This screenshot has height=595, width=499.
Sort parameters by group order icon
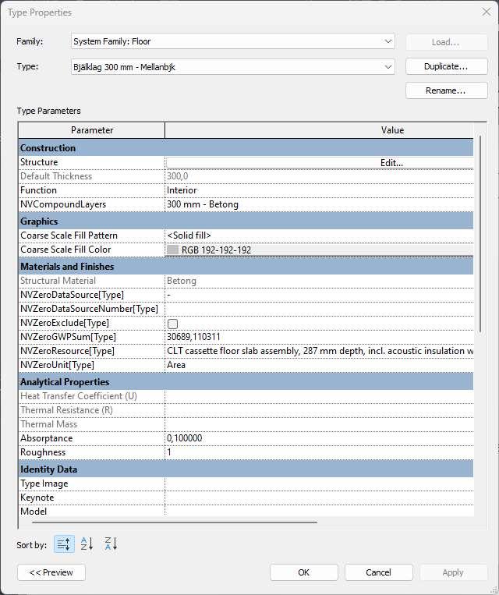pos(64,544)
